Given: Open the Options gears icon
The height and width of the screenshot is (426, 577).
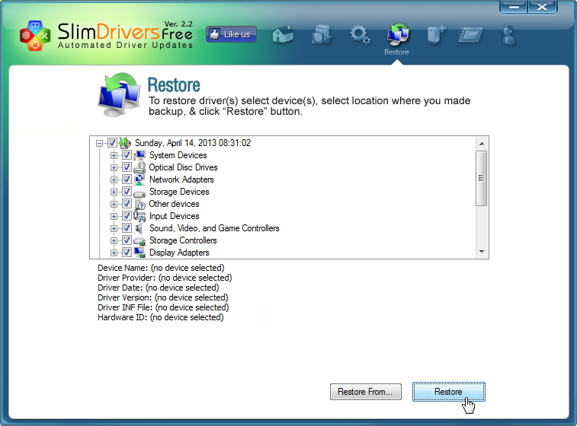Looking at the screenshot, I should pos(360,35).
